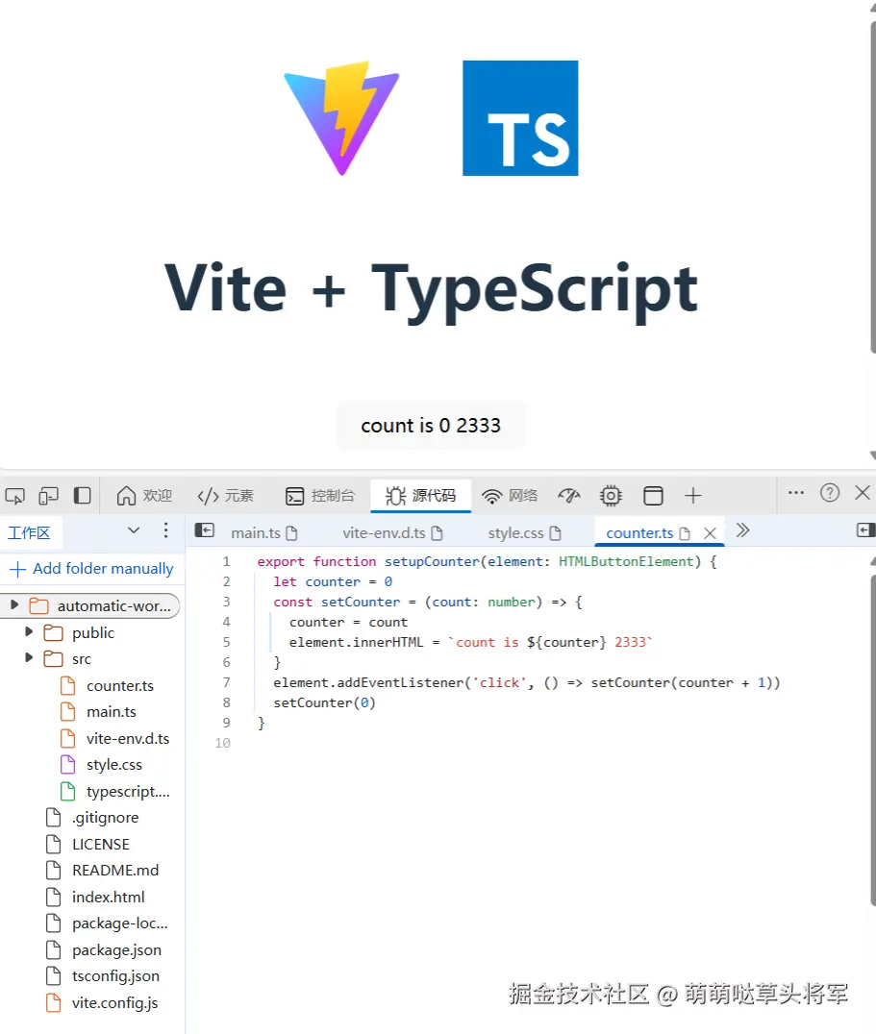Click the Vite logo image
Screen dimensions: 876x1034
point(341,118)
